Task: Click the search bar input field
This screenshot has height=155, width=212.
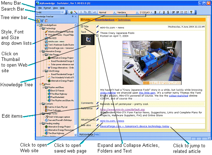Action: (49, 12)
